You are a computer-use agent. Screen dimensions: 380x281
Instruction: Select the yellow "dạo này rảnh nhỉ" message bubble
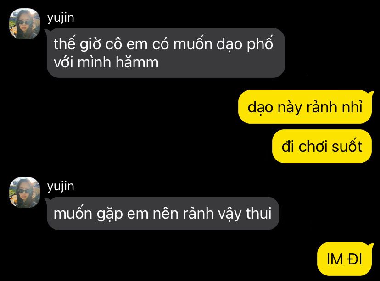pos(305,107)
